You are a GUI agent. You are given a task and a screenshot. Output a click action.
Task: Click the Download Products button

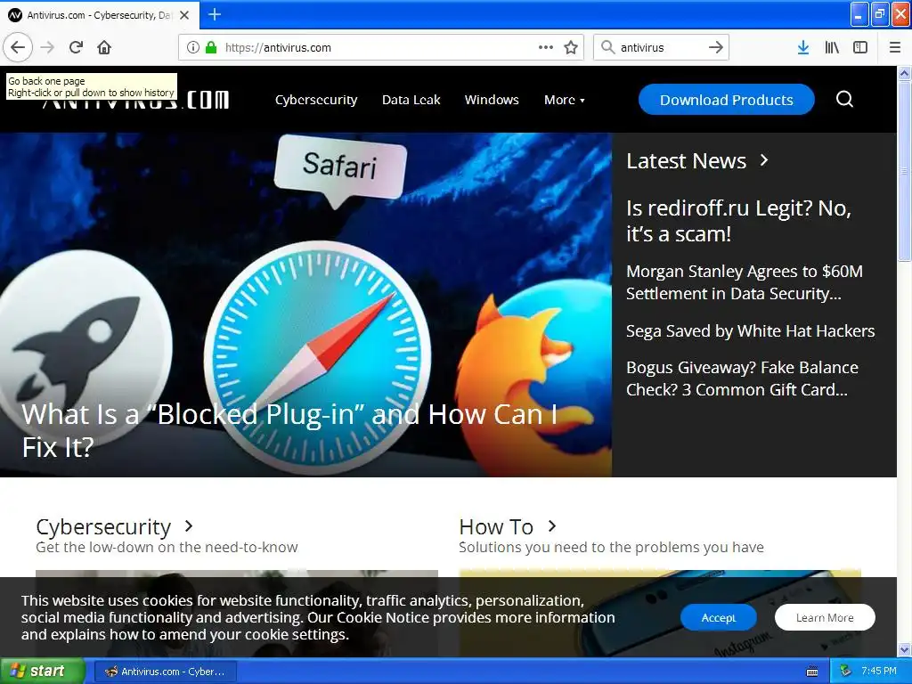click(x=726, y=100)
